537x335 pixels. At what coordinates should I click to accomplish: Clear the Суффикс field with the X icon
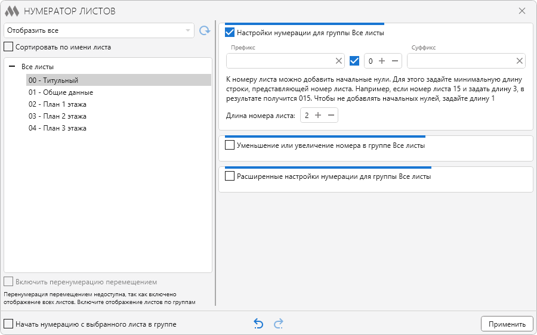pyautogui.click(x=520, y=61)
